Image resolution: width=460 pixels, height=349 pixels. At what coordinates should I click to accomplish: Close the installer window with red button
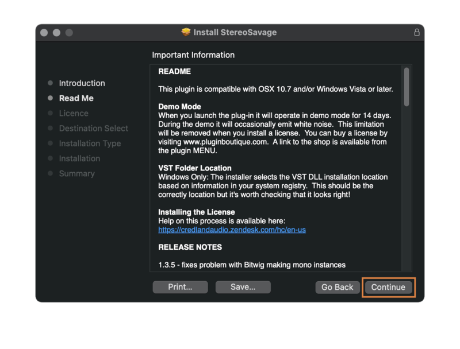click(x=44, y=33)
